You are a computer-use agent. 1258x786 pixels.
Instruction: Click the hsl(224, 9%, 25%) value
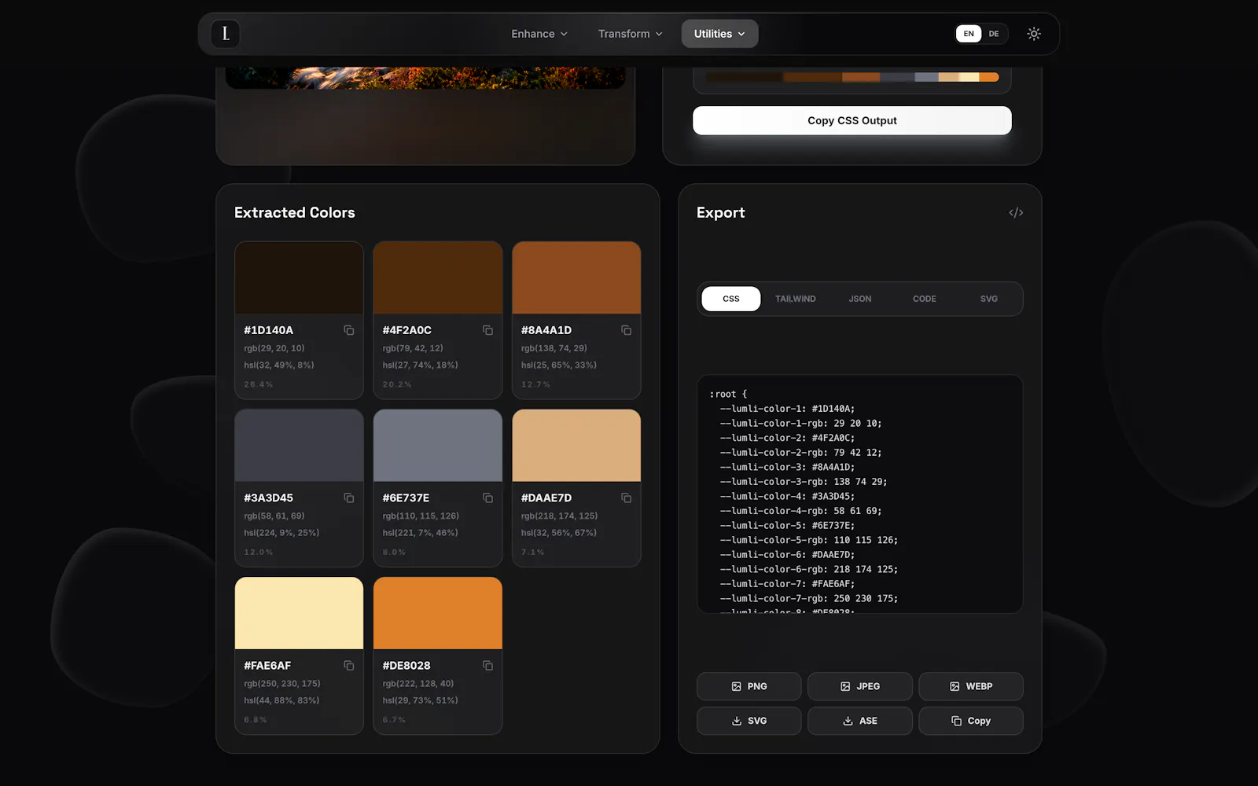[x=281, y=533]
